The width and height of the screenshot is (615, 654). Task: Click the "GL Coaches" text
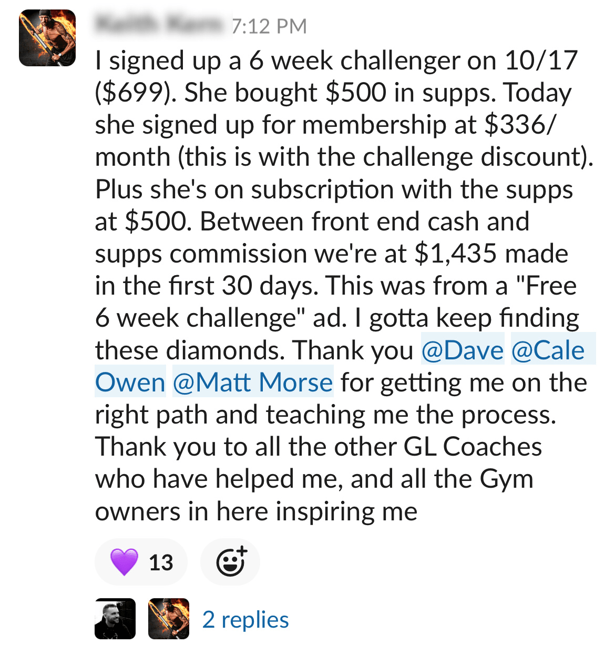(473, 447)
